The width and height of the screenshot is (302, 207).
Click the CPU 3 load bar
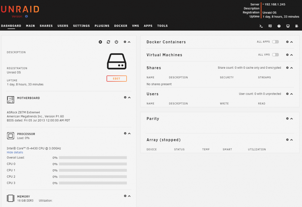93,183
